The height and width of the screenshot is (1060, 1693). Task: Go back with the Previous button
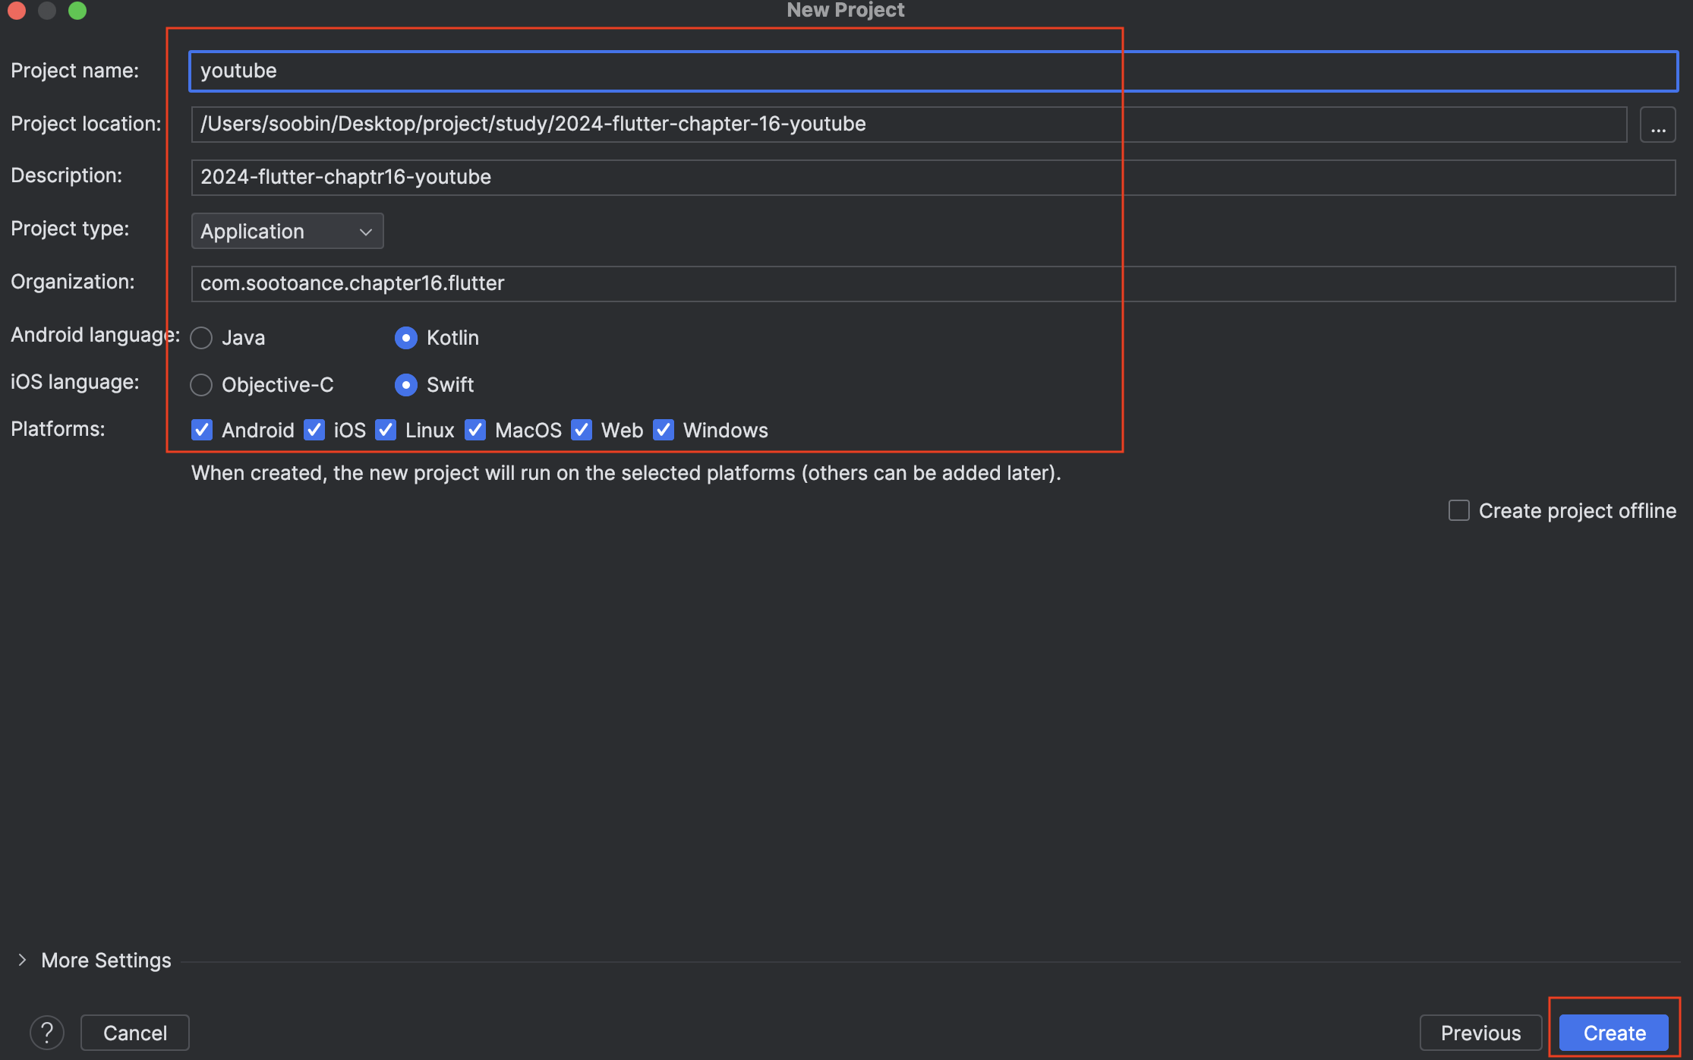[1480, 1033]
